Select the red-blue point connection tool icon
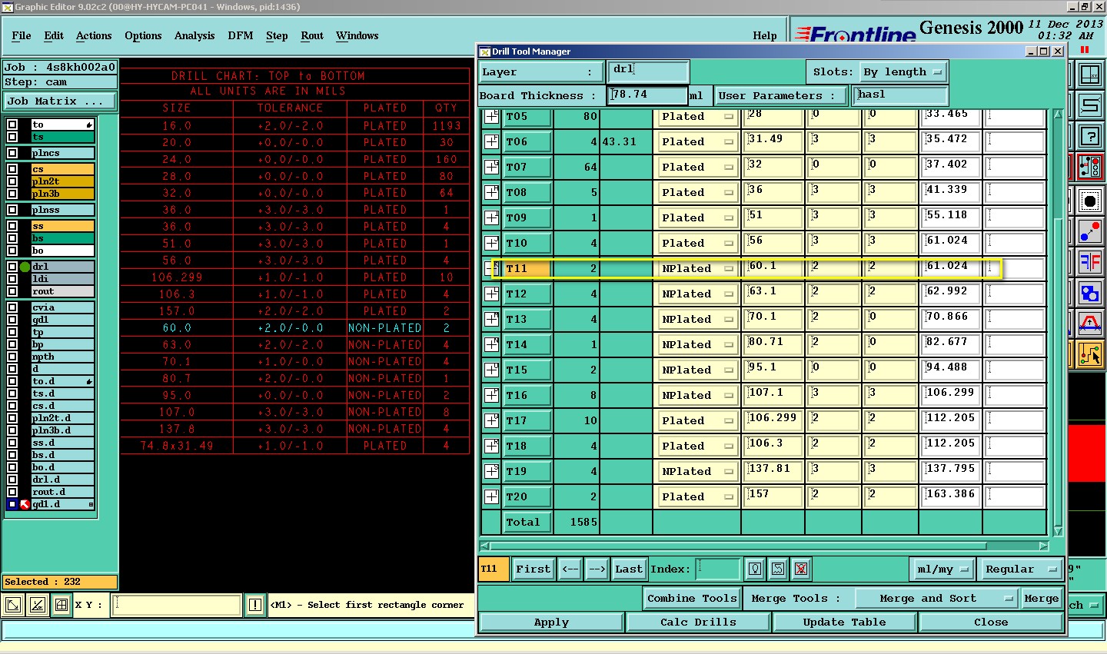 click(x=1089, y=231)
